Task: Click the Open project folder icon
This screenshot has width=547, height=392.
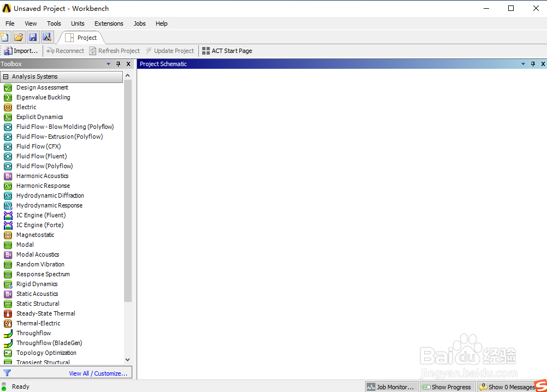Action: pos(19,37)
